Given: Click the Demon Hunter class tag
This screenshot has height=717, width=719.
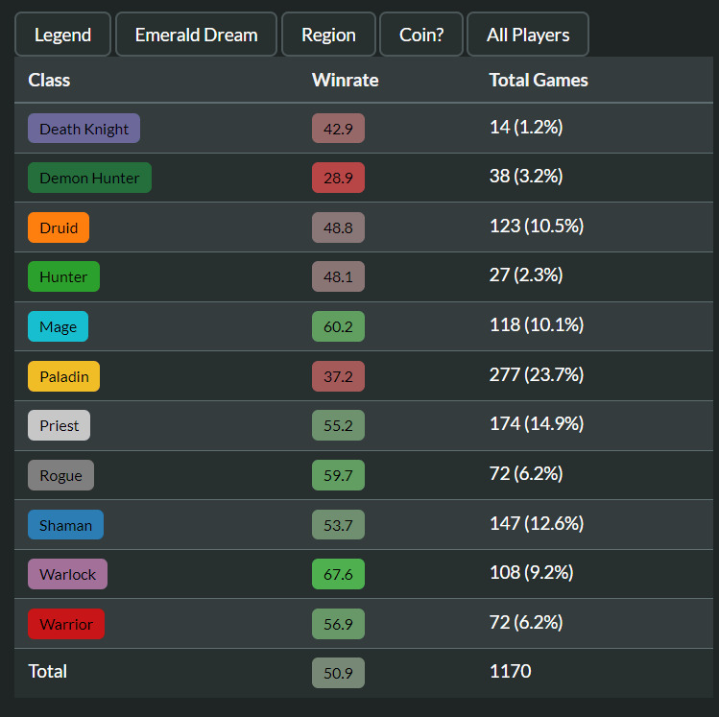Looking at the screenshot, I should [89, 178].
